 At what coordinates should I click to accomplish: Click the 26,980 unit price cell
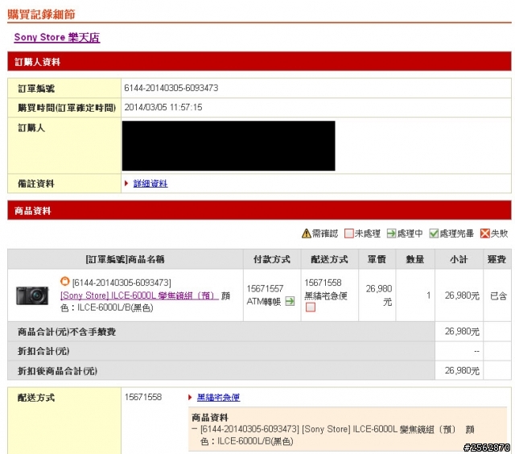(379, 295)
